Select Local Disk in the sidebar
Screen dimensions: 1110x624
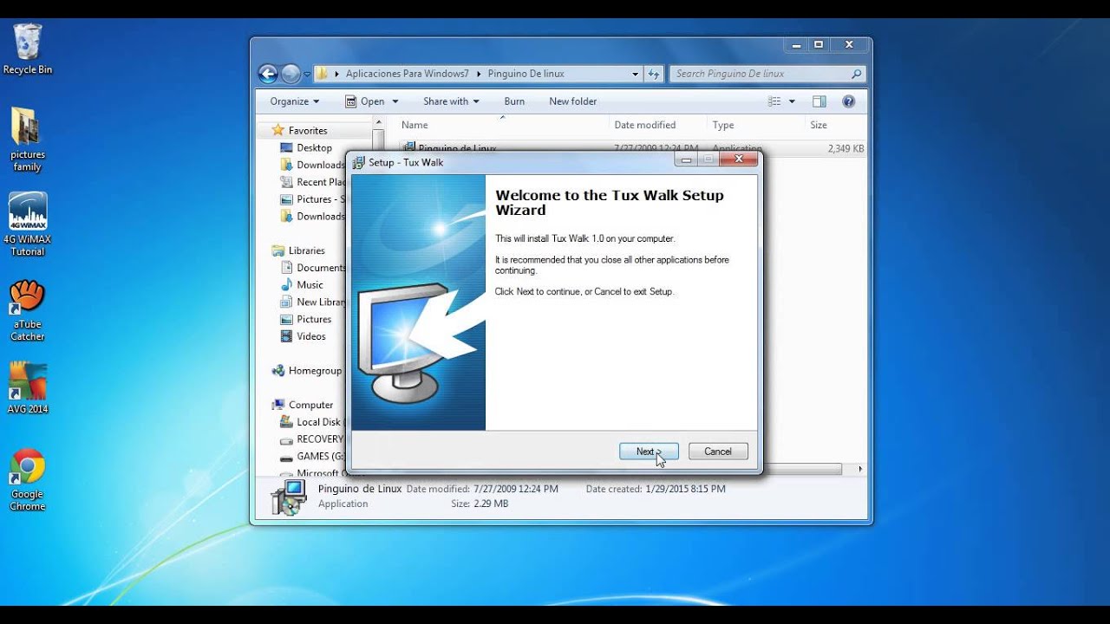[x=310, y=422]
